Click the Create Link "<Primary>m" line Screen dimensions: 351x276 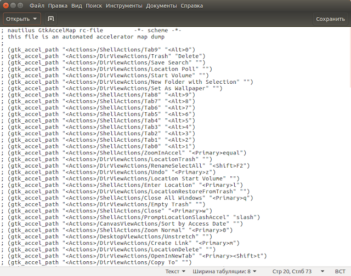click(120, 243)
